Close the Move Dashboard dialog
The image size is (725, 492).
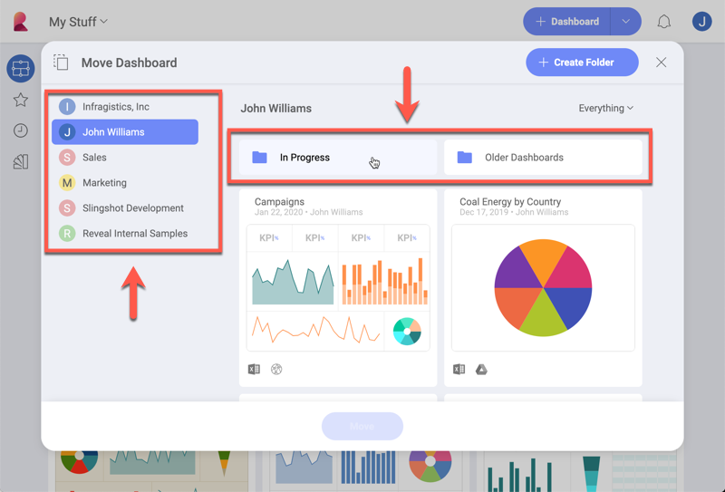662,63
